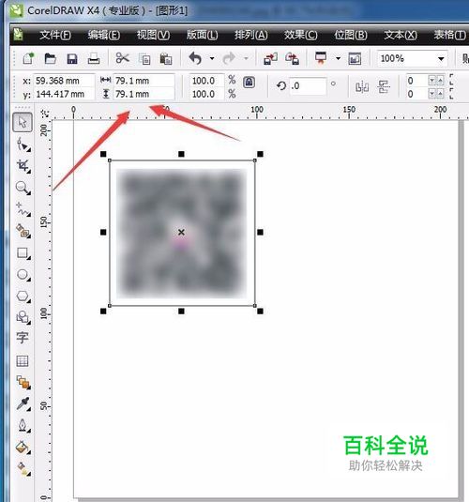Select the Interactive Blend tool
Viewport: 469px width, 502px height.
click(x=23, y=382)
